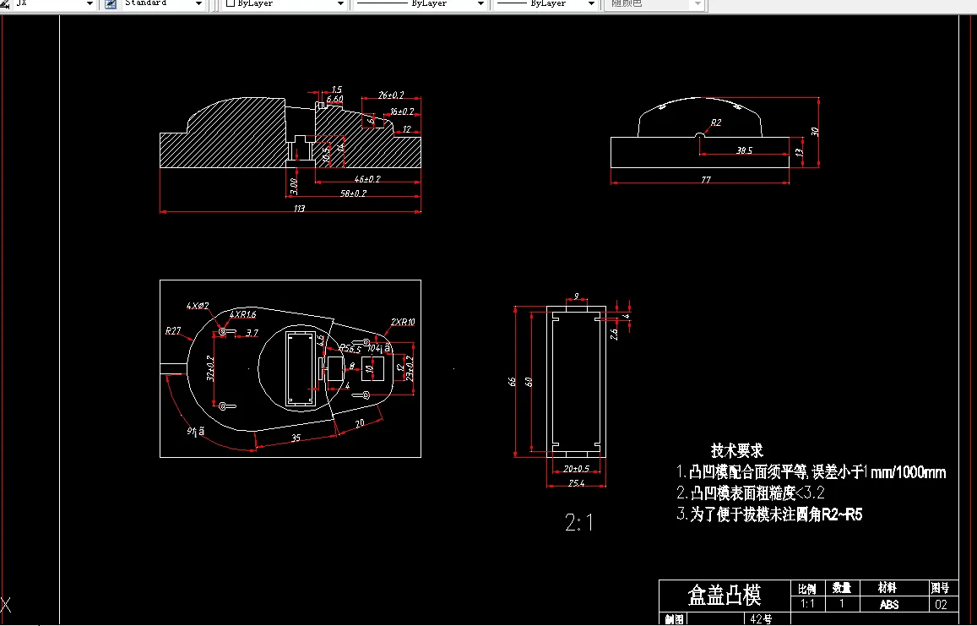Select the 3.00 vertical dimension
Screen dimensions: 977x626
click(294, 186)
